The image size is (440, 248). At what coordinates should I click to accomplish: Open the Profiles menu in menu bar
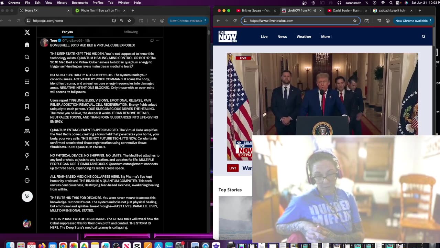click(98, 3)
